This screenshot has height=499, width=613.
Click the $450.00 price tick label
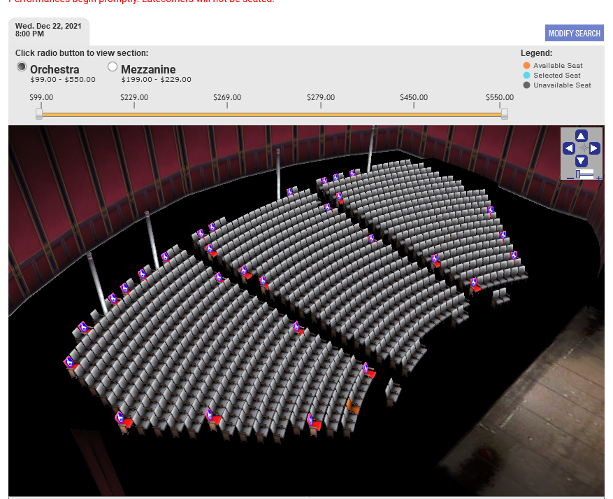(x=413, y=98)
